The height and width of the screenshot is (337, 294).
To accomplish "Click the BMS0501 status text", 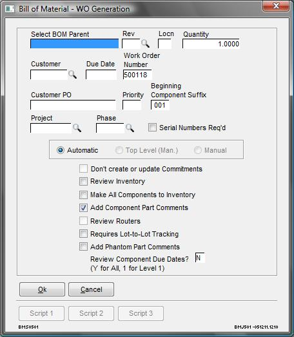I will click(28, 327).
